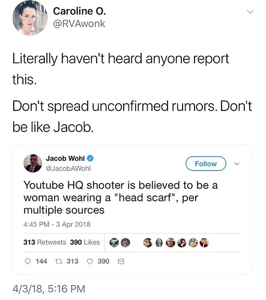Open the 4:45 PM - 3 Apr 2018 timestamp
266x300 pixels.
[x=57, y=224]
